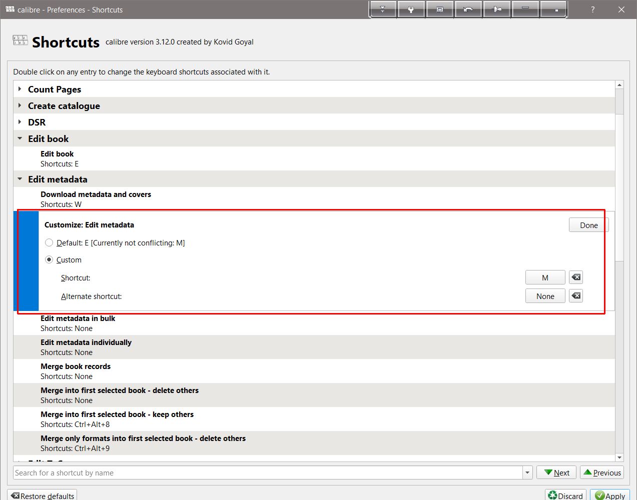637x500 pixels.
Task: Select Merge into first selected book - keep others
Action: pos(314,419)
